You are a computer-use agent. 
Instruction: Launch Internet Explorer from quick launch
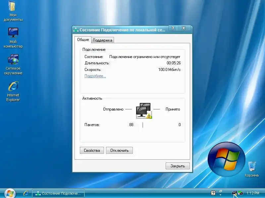(x=26, y=193)
